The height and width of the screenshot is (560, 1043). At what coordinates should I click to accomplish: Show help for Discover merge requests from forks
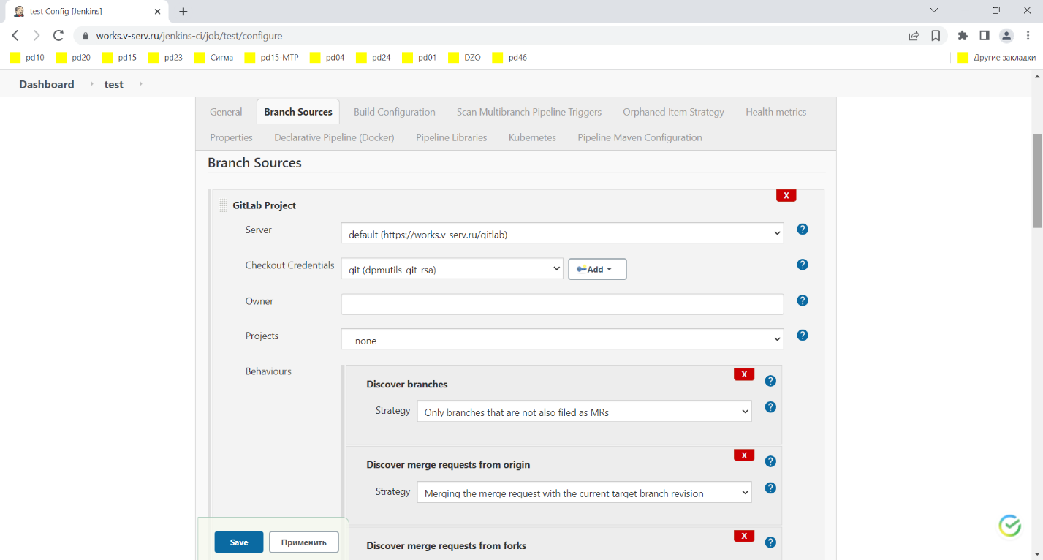point(770,542)
